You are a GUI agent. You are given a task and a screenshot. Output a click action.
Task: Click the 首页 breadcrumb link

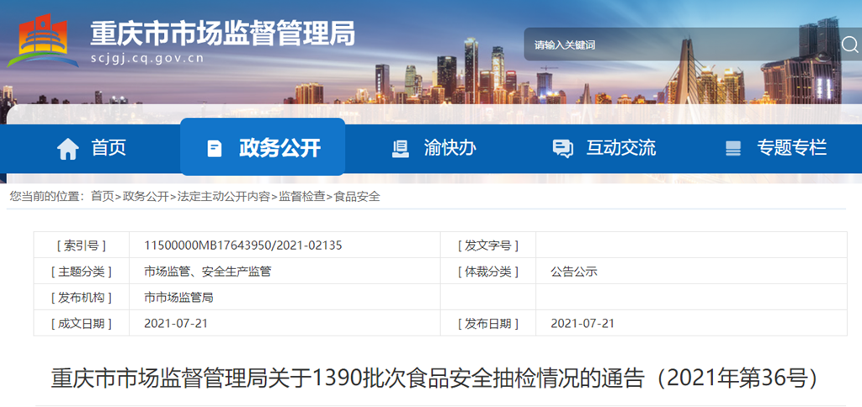pyautogui.click(x=102, y=196)
